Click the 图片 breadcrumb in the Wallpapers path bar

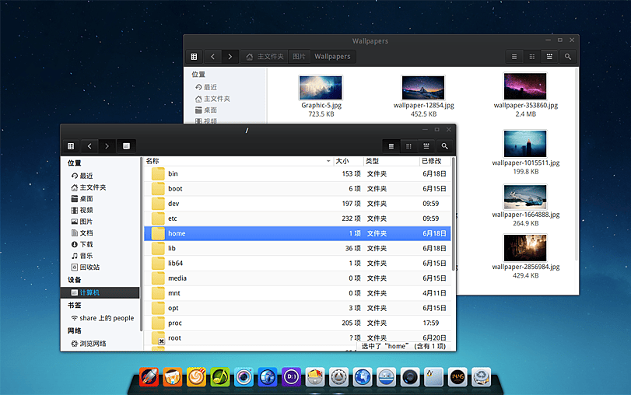[299, 57]
